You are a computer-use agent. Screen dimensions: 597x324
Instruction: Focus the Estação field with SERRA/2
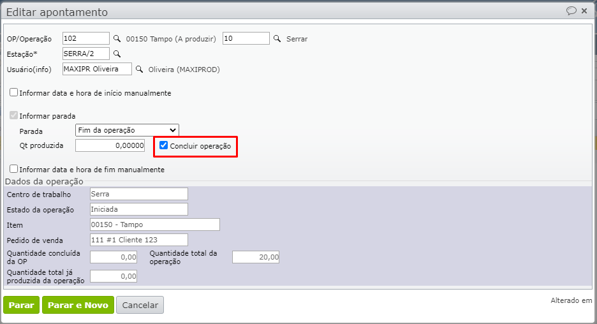pos(86,54)
